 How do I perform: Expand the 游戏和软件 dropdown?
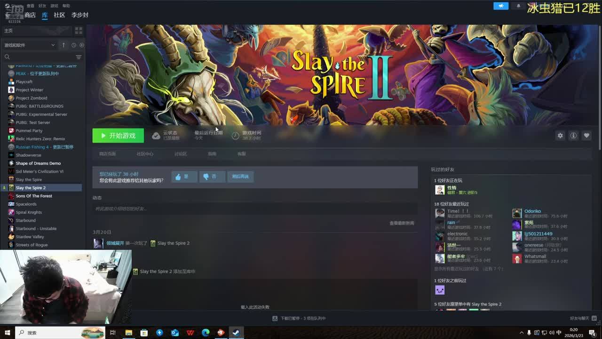point(53,45)
